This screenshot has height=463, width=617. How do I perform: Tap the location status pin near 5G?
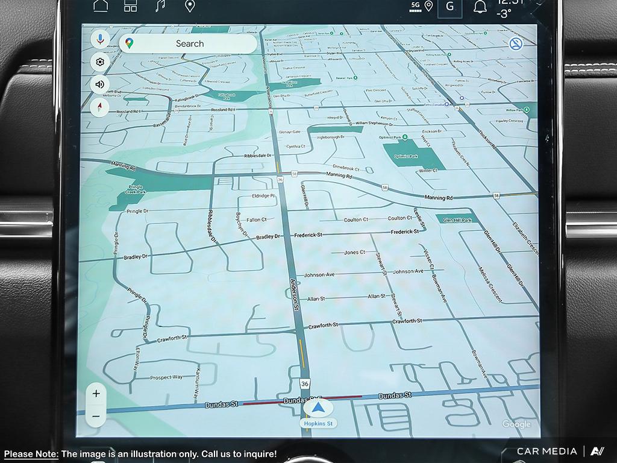click(429, 6)
